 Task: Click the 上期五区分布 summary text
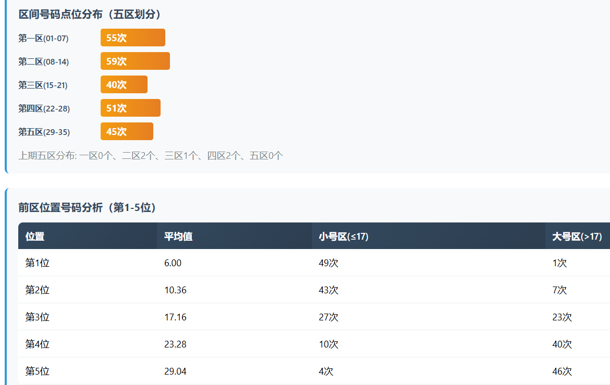pyautogui.click(x=151, y=155)
